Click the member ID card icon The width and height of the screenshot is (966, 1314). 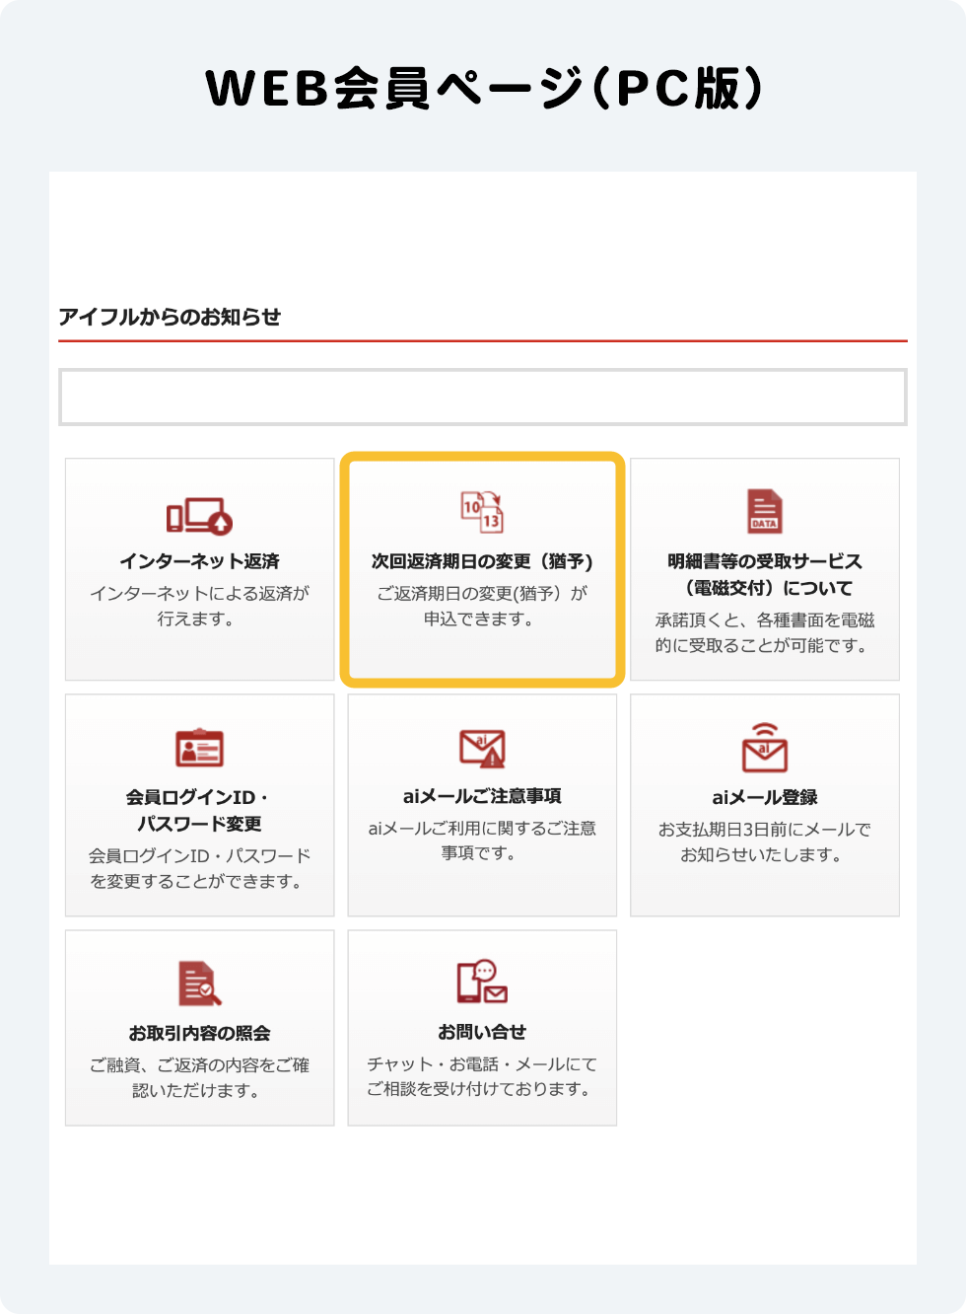199,748
